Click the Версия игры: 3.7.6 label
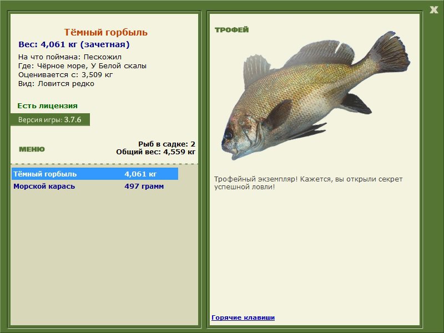 [x=50, y=119]
